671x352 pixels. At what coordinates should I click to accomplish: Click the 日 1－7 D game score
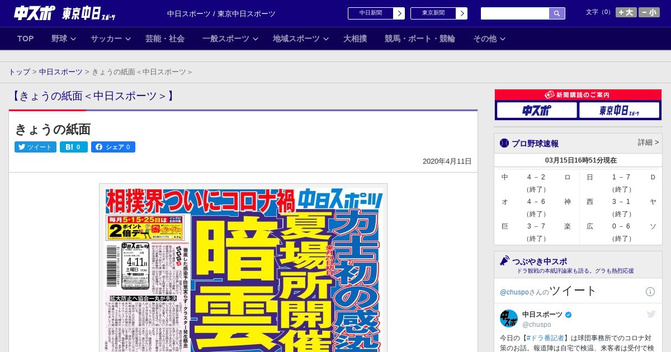pos(621,177)
